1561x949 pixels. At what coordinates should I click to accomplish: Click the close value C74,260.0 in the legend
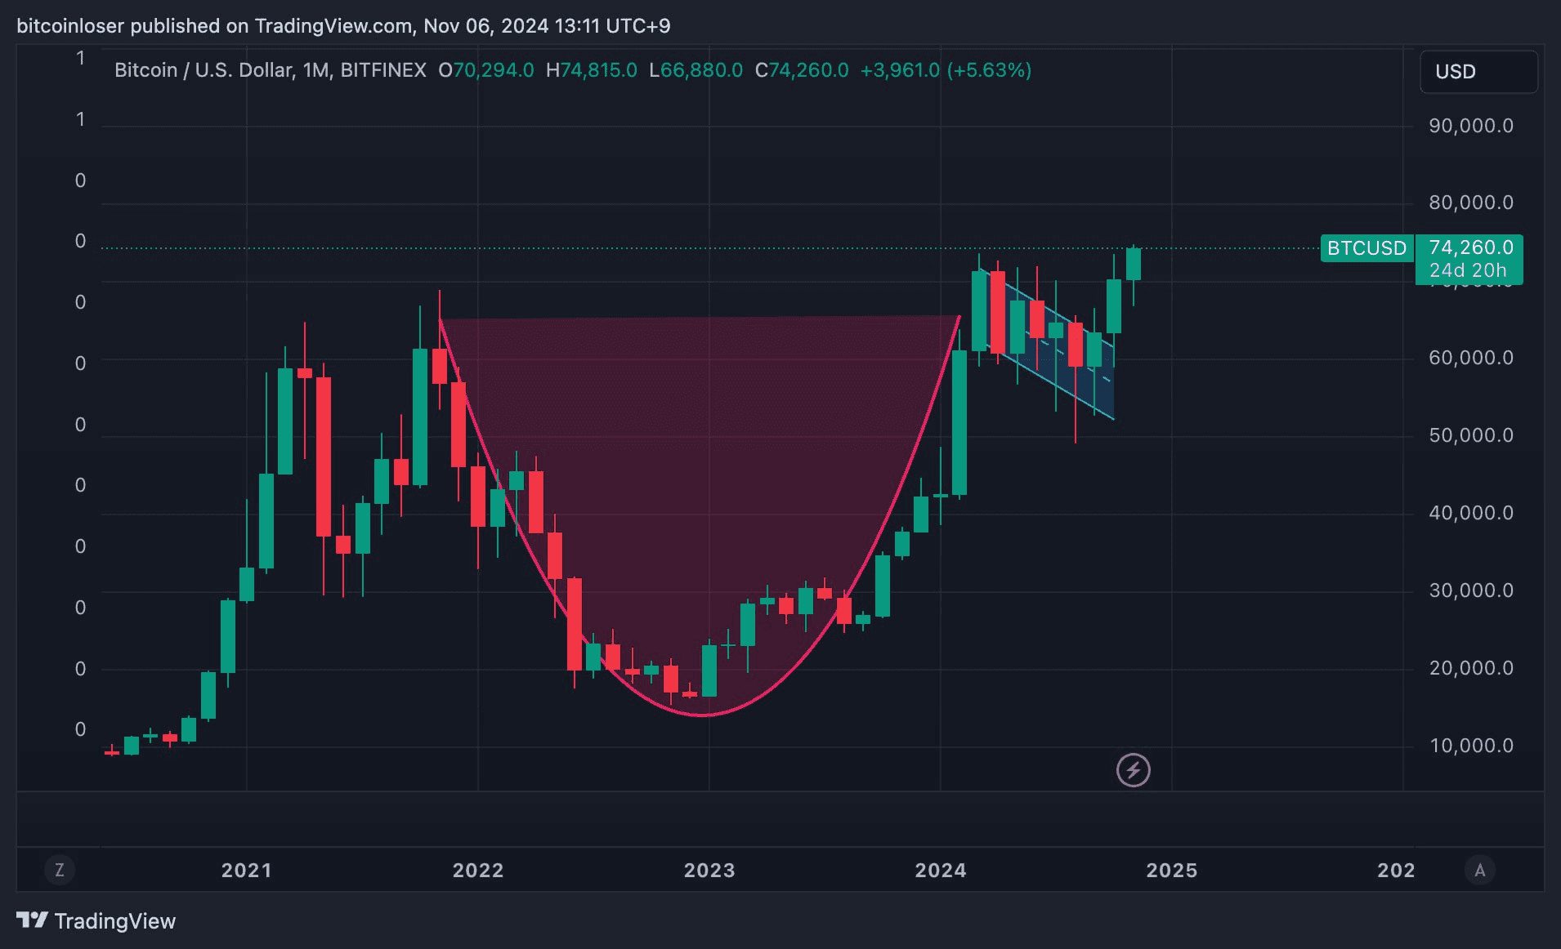coord(802,70)
